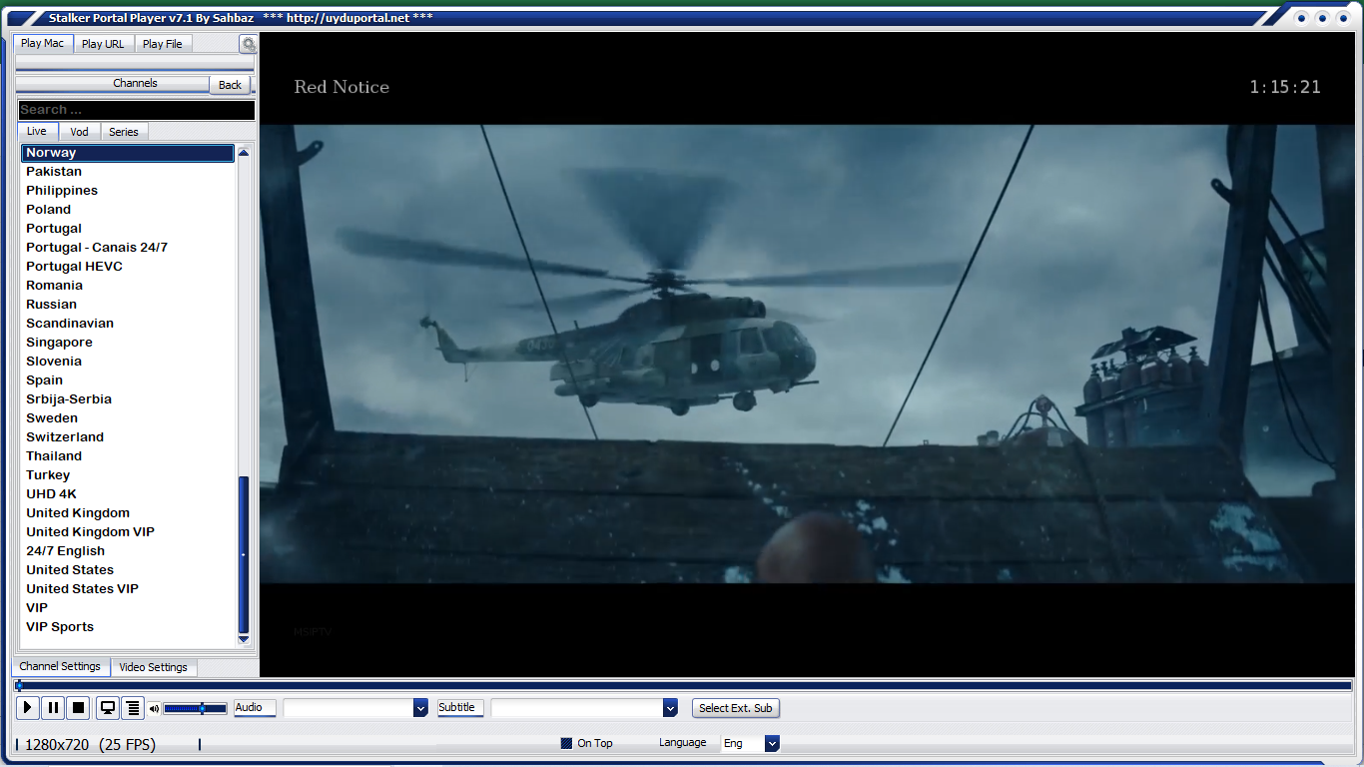The width and height of the screenshot is (1364, 767).
Task: Toggle fullscreen monitor icon
Action: pyautogui.click(x=107, y=708)
